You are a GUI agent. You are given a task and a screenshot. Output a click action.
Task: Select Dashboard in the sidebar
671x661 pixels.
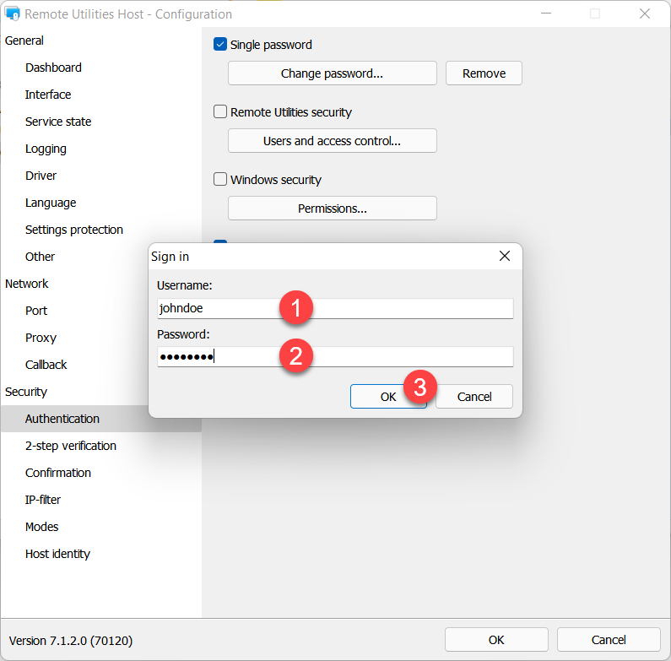(53, 68)
